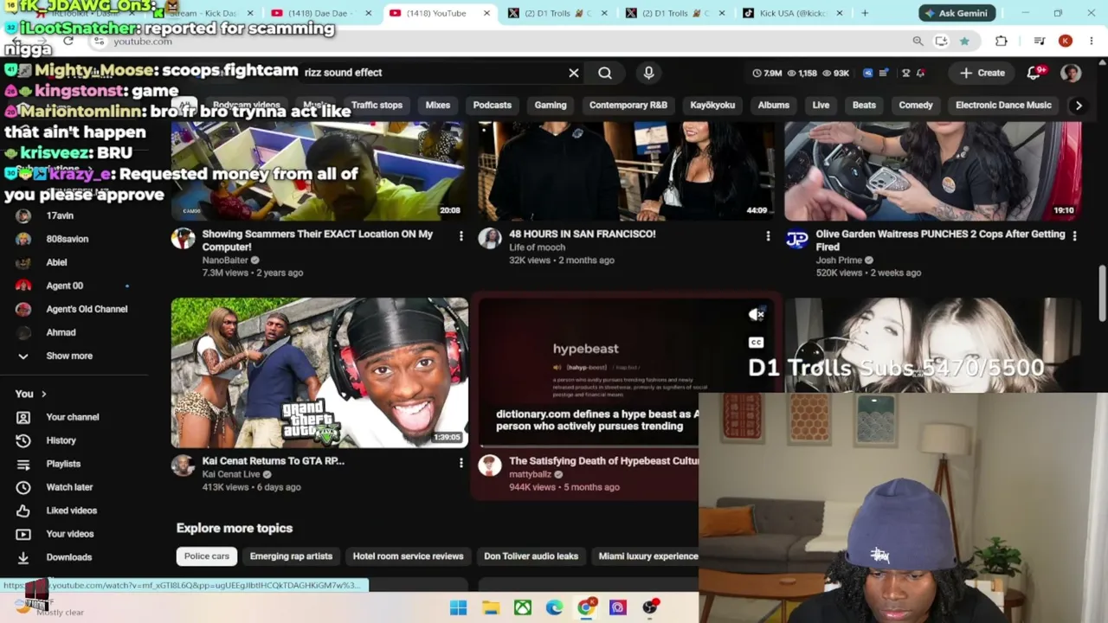Open Your videos in the sidebar
The width and height of the screenshot is (1108, 623).
click(x=69, y=534)
